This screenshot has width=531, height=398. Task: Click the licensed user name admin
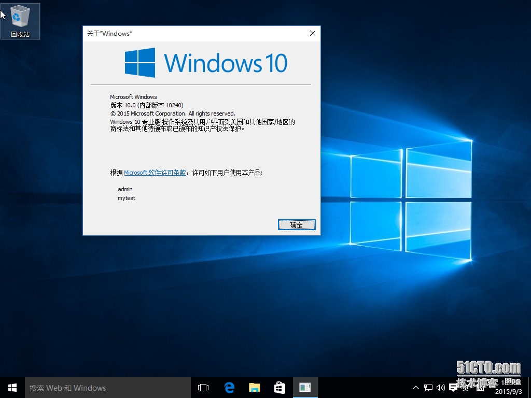pos(125,189)
